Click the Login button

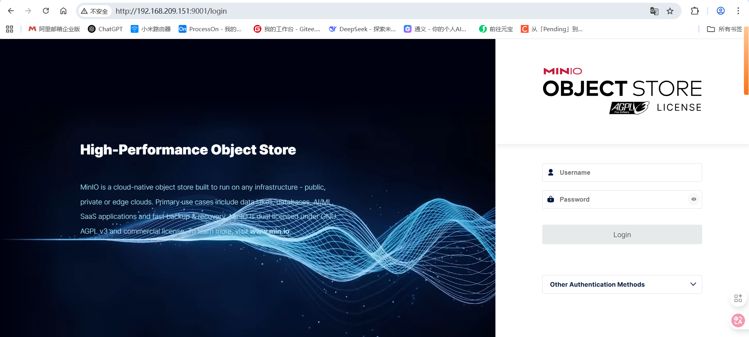(x=622, y=234)
